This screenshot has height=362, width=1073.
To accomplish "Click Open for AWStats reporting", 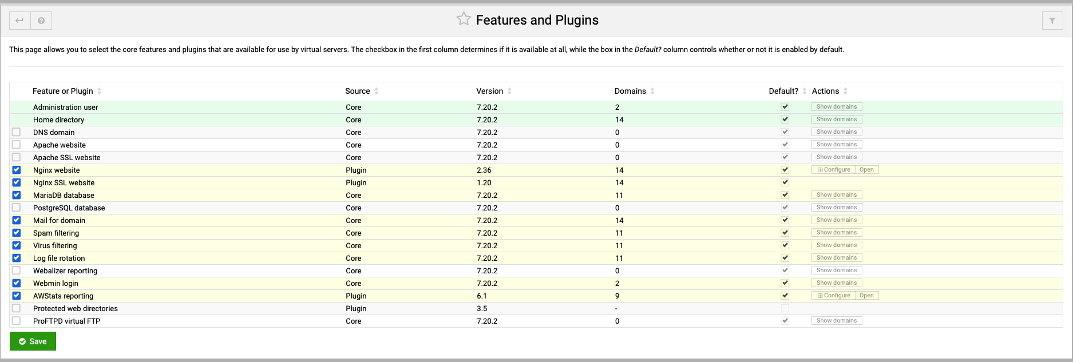I will pos(866,296).
